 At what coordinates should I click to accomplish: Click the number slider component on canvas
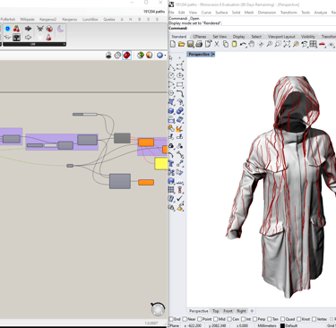[85, 114]
